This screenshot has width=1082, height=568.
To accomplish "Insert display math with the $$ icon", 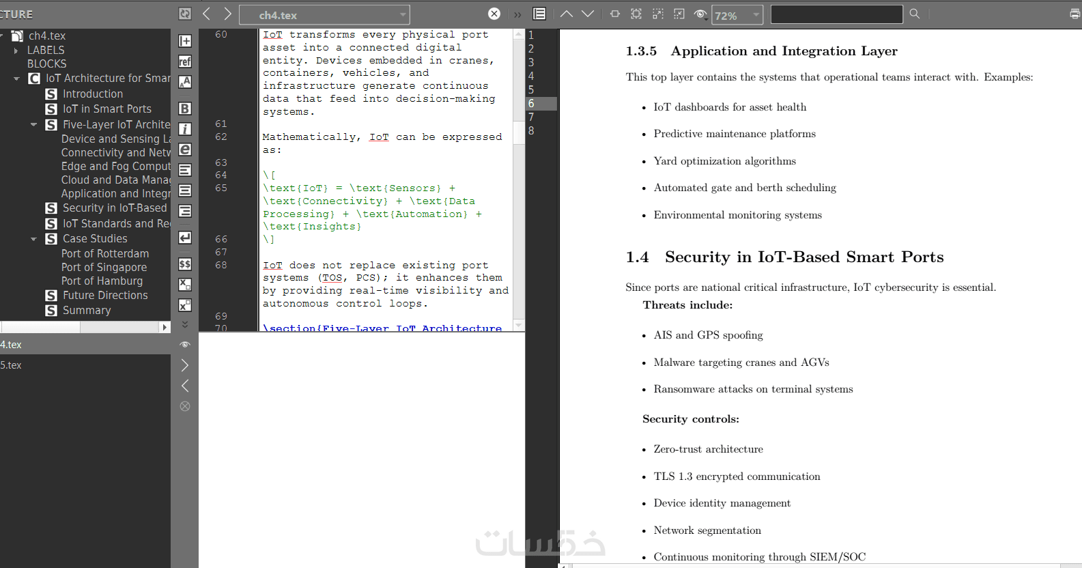I will (185, 264).
